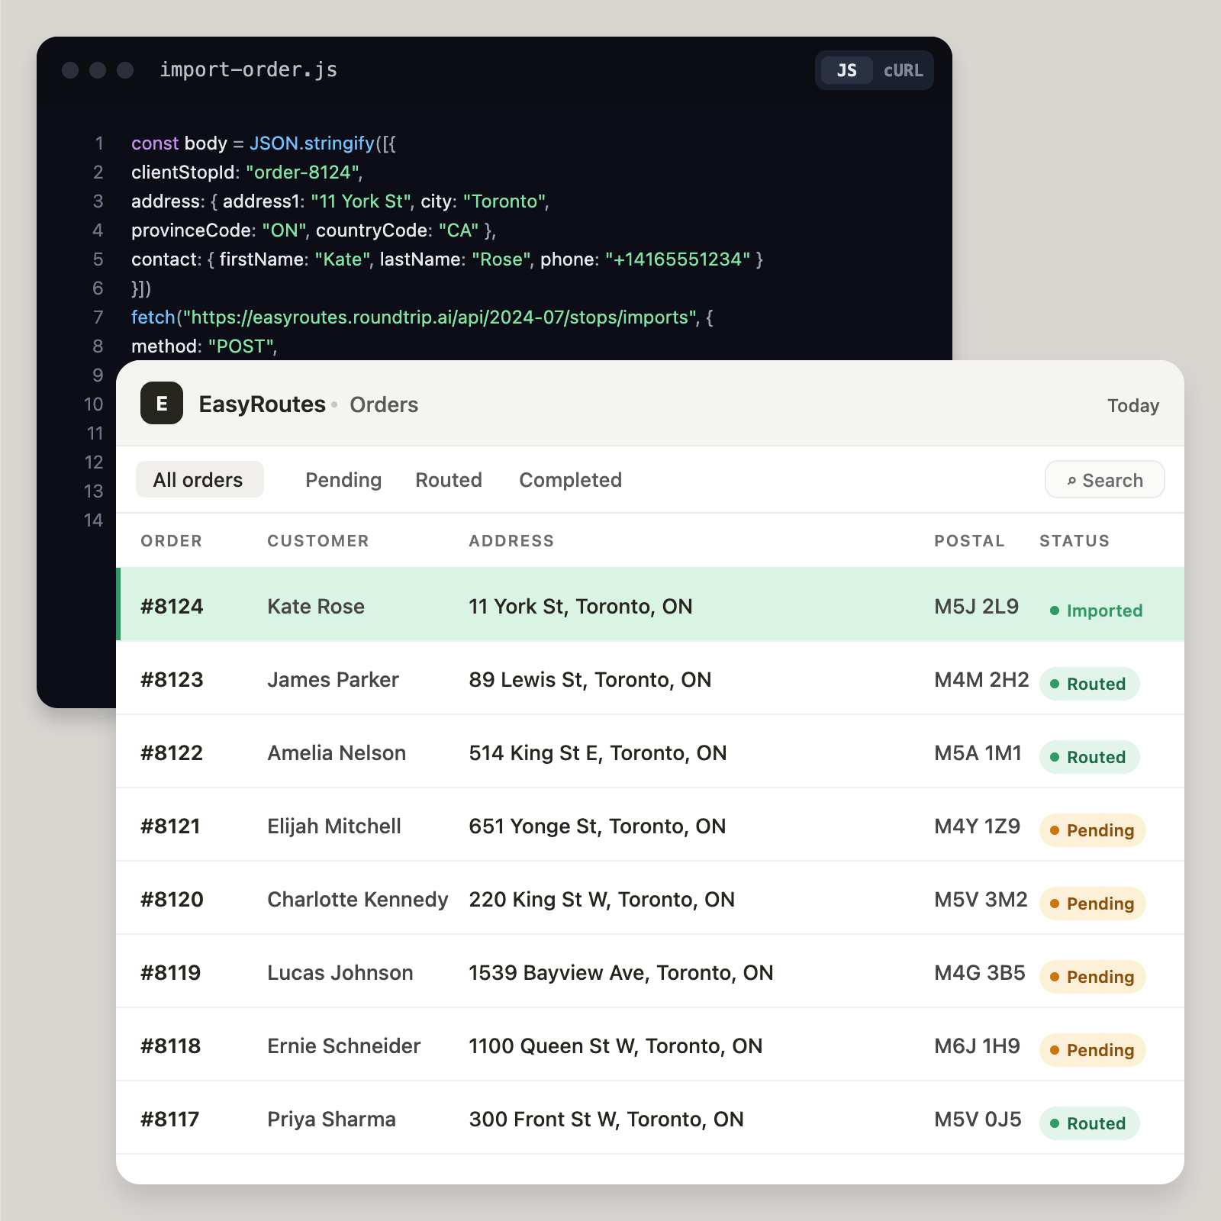Click the Orders breadcrumb
Viewport: 1221px width, 1221px height.
coord(384,404)
